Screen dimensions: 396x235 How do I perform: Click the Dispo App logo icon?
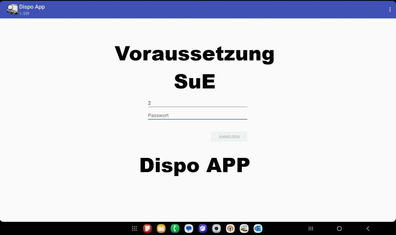(12, 10)
